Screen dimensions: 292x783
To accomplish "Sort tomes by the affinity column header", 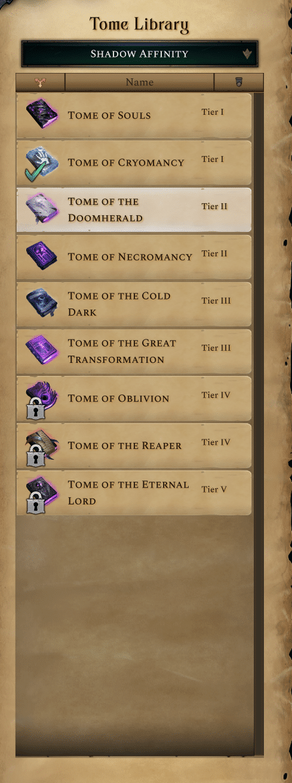I will click(x=41, y=82).
